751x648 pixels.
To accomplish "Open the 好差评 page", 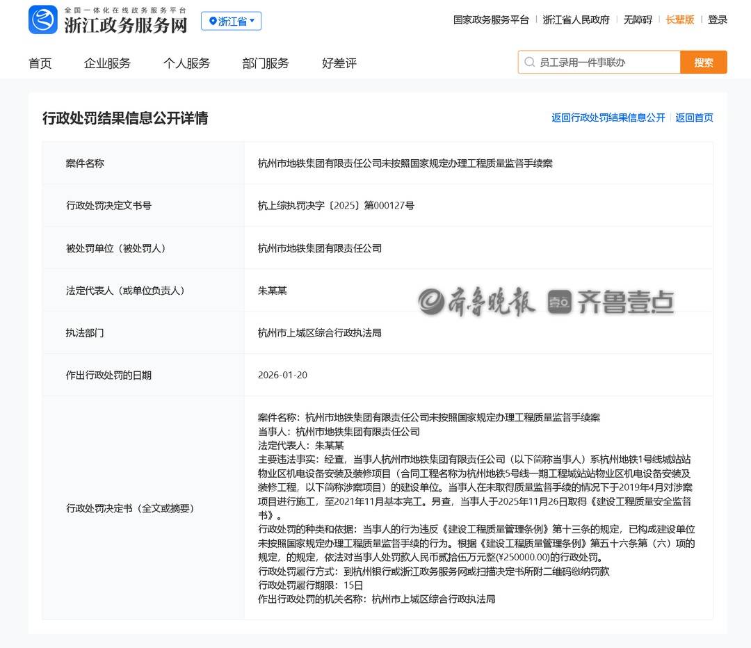I will pos(339,63).
